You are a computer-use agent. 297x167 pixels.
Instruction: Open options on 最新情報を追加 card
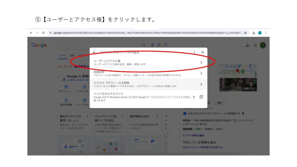click(x=157, y=116)
